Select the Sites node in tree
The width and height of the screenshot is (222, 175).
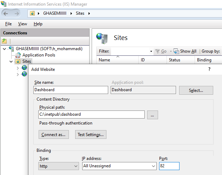tap(27, 61)
